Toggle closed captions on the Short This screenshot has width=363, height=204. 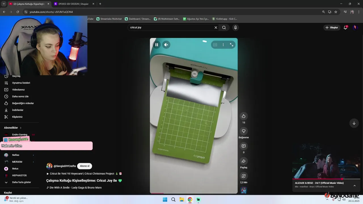(215, 45)
